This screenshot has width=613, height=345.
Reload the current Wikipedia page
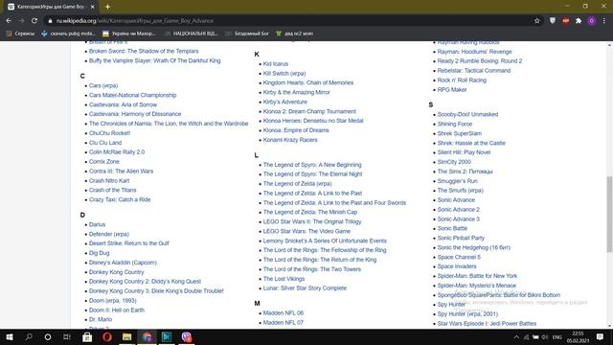34,21
